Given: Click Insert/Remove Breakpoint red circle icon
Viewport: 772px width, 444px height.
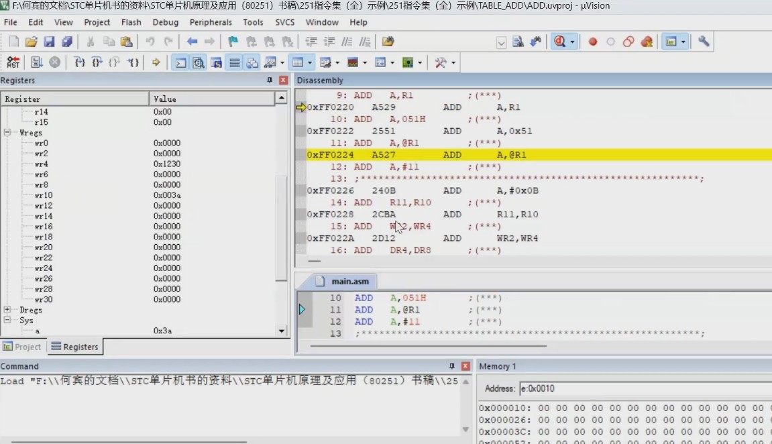Looking at the screenshot, I should tap(593, 42).
